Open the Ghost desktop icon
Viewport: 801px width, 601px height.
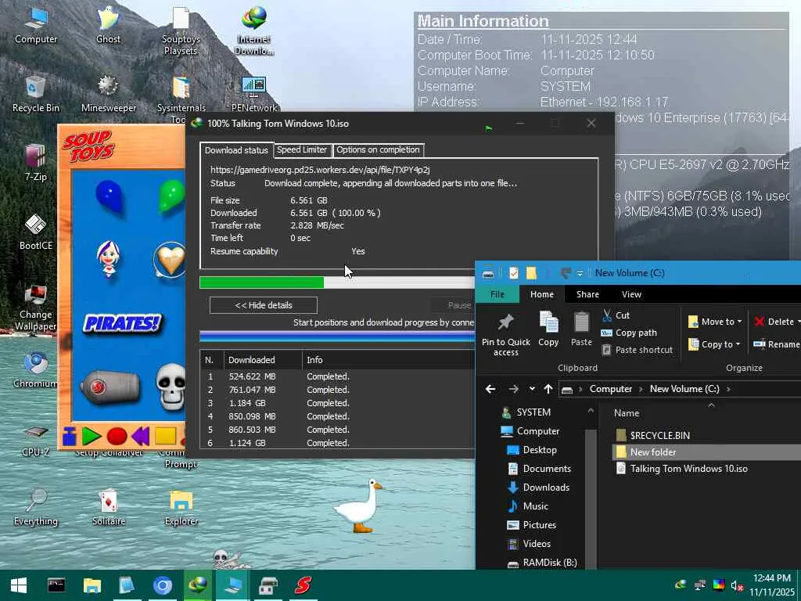(108, 26)
